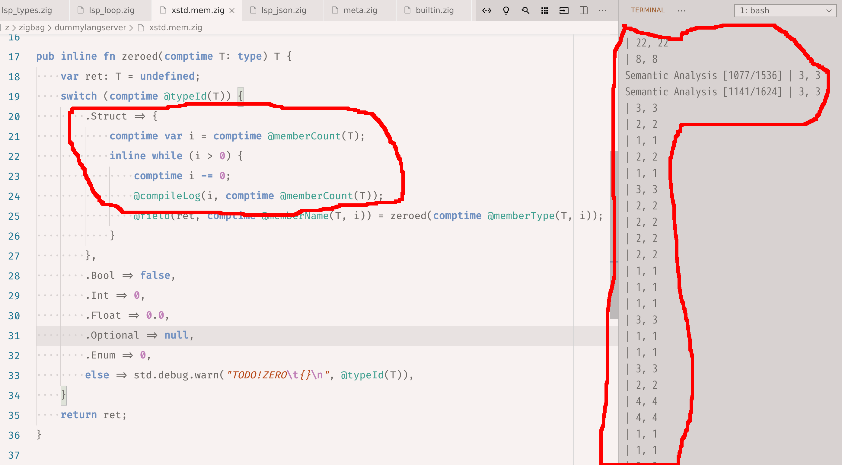Click terminal output '| 22, 22'

pos(646,43)
